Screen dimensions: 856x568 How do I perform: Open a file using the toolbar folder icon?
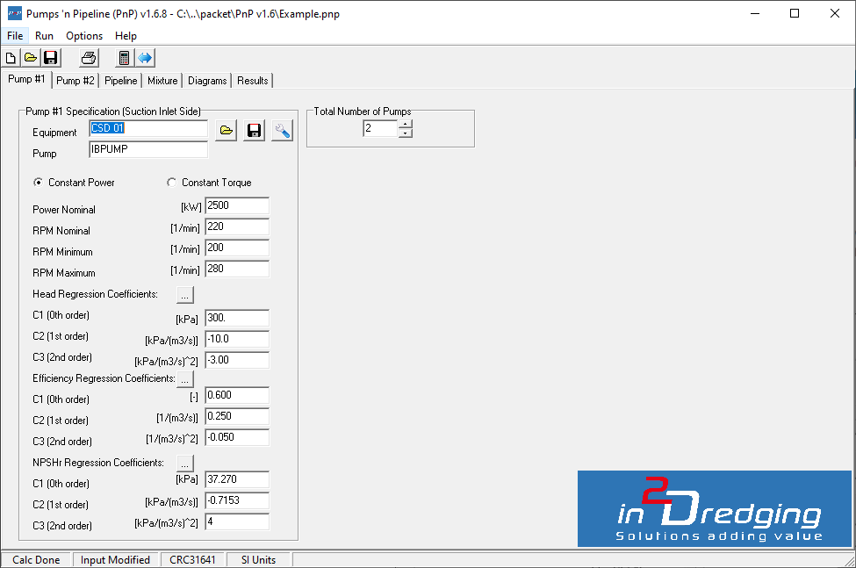pos(31,58)
